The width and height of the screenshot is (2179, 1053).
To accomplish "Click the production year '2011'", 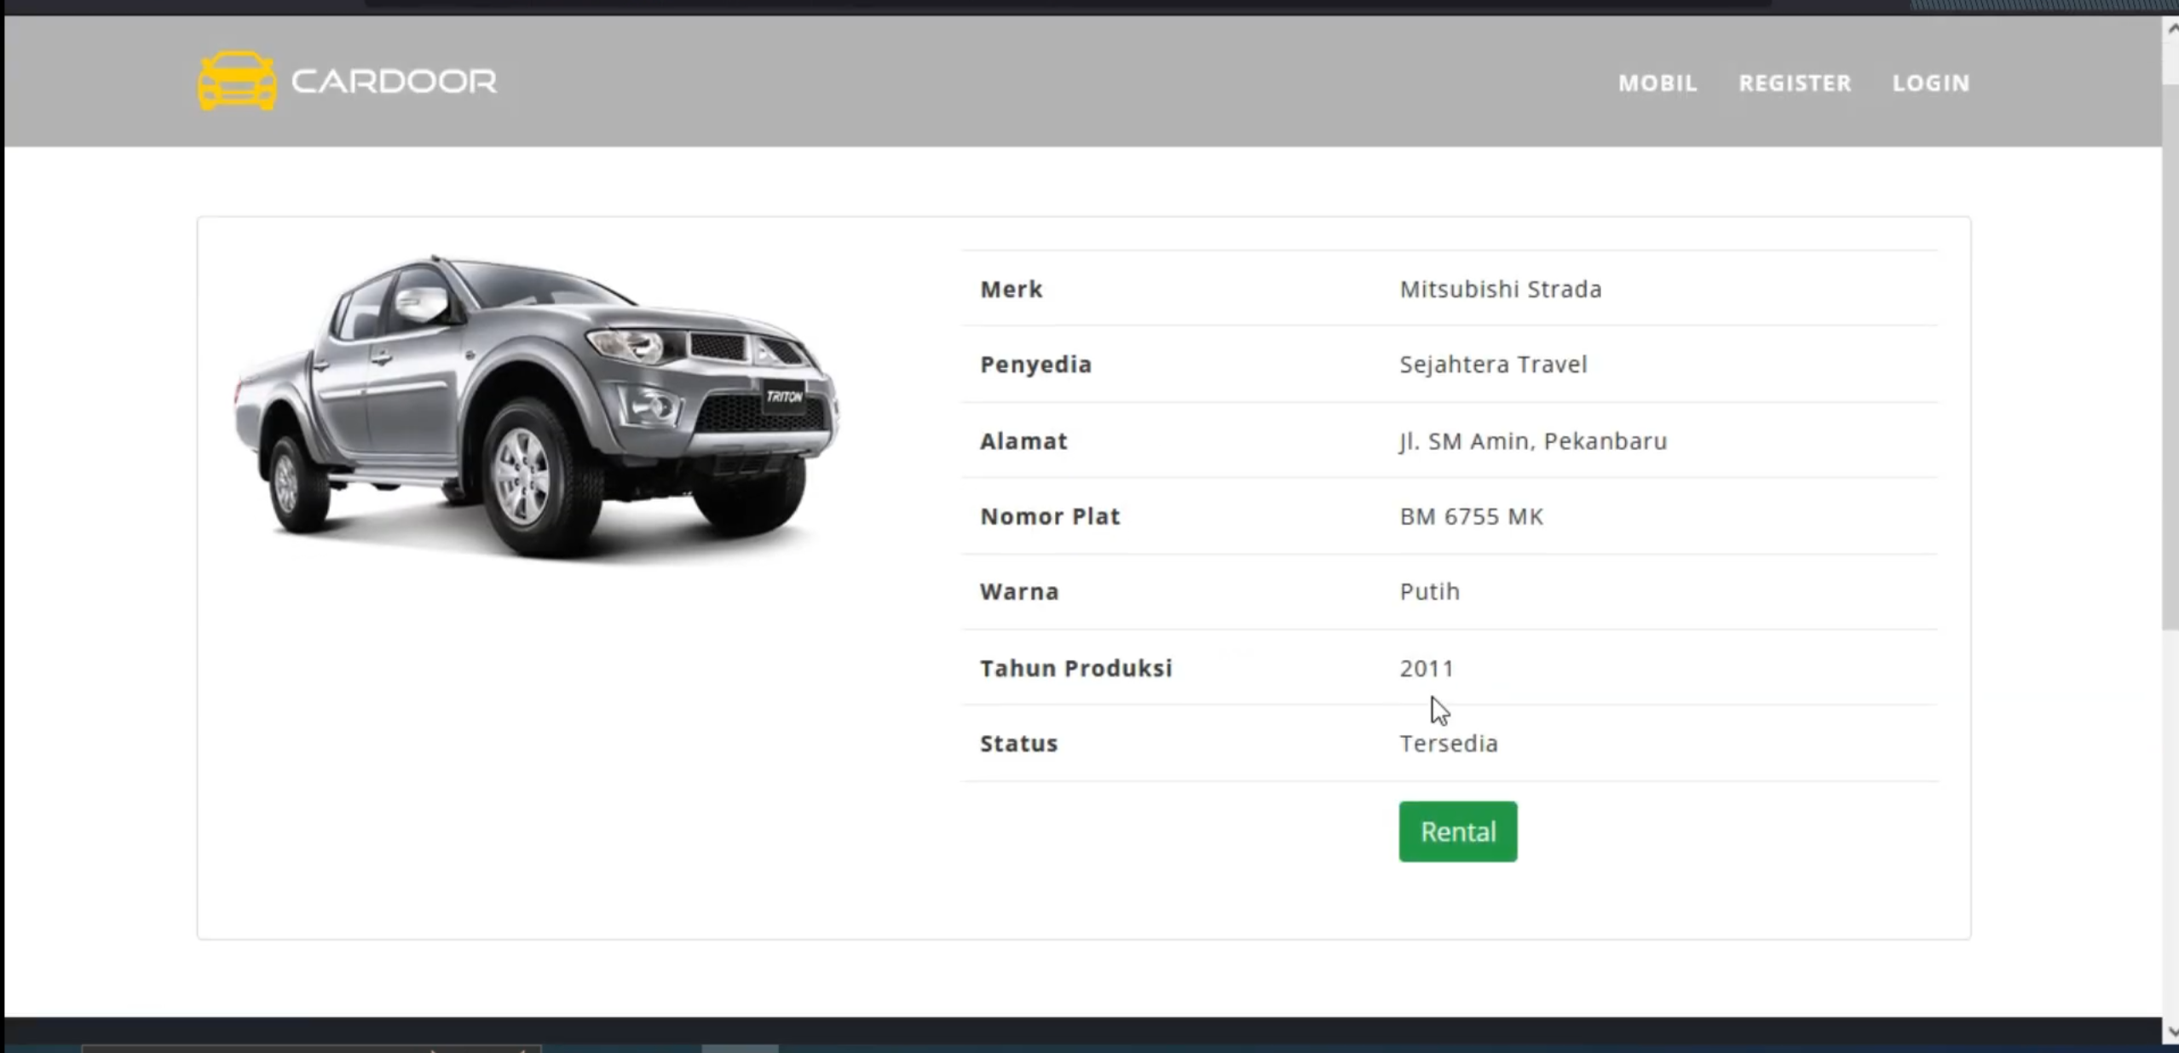I will click(1427, 668).
